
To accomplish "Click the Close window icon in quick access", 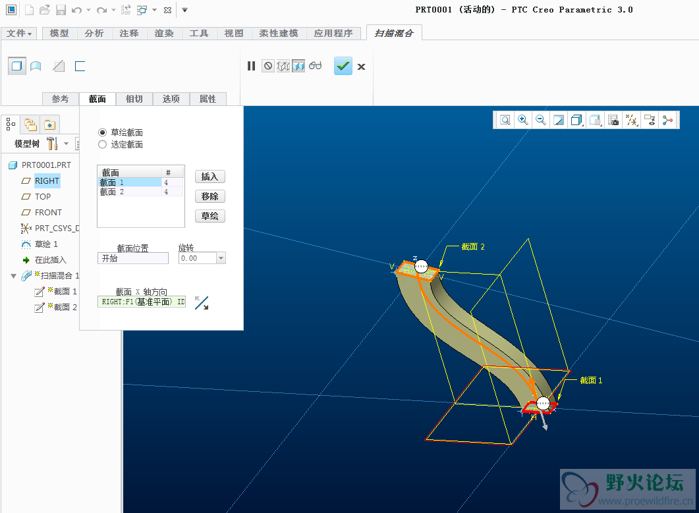I will coord(167,10).
